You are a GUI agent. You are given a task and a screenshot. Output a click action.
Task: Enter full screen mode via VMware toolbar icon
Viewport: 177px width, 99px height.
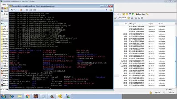coord(31,10)
